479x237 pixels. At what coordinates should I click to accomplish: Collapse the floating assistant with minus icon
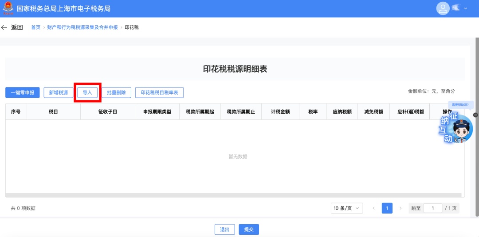[475, 115]
